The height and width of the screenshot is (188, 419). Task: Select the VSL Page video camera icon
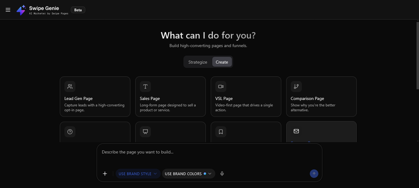coord(221,87)
